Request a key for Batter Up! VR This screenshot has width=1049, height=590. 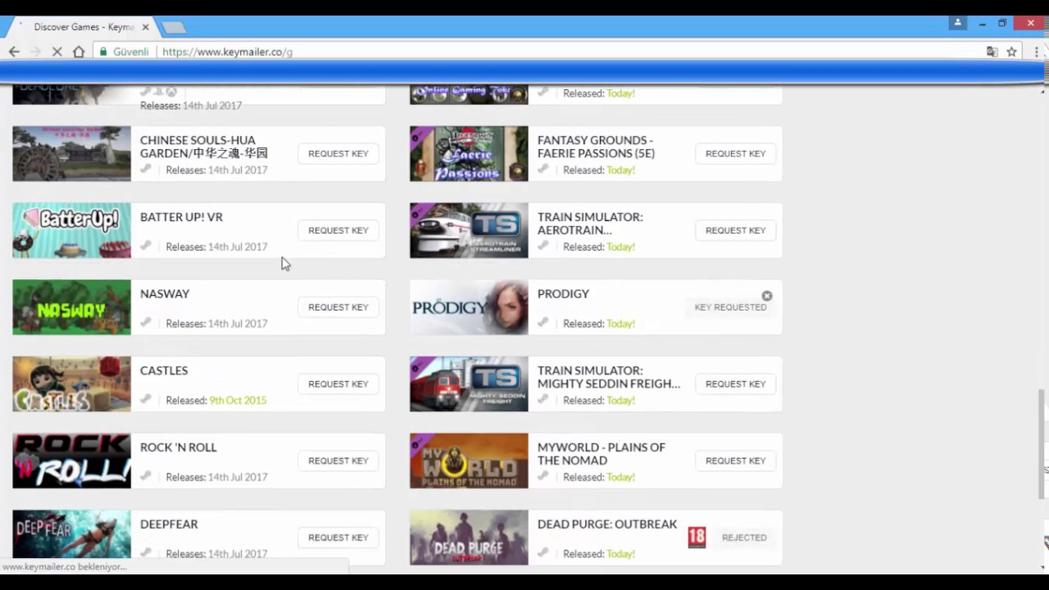click(338, 230)
